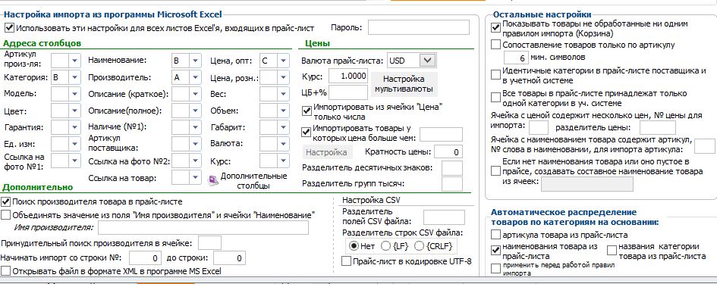
Task: Check 'артикула товара из прайс-листа' option
Action: coord(495,235)
